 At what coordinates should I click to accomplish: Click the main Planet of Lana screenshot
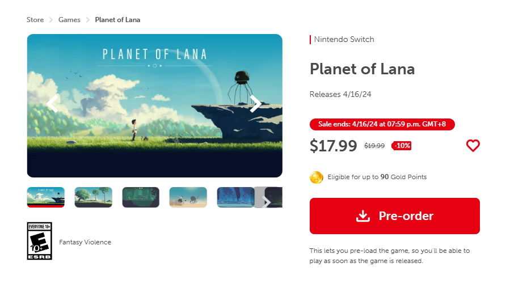click(x=154, y=105)
